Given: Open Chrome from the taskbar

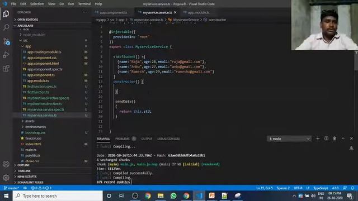Looking at the screenshot, I should coord(148,196).
